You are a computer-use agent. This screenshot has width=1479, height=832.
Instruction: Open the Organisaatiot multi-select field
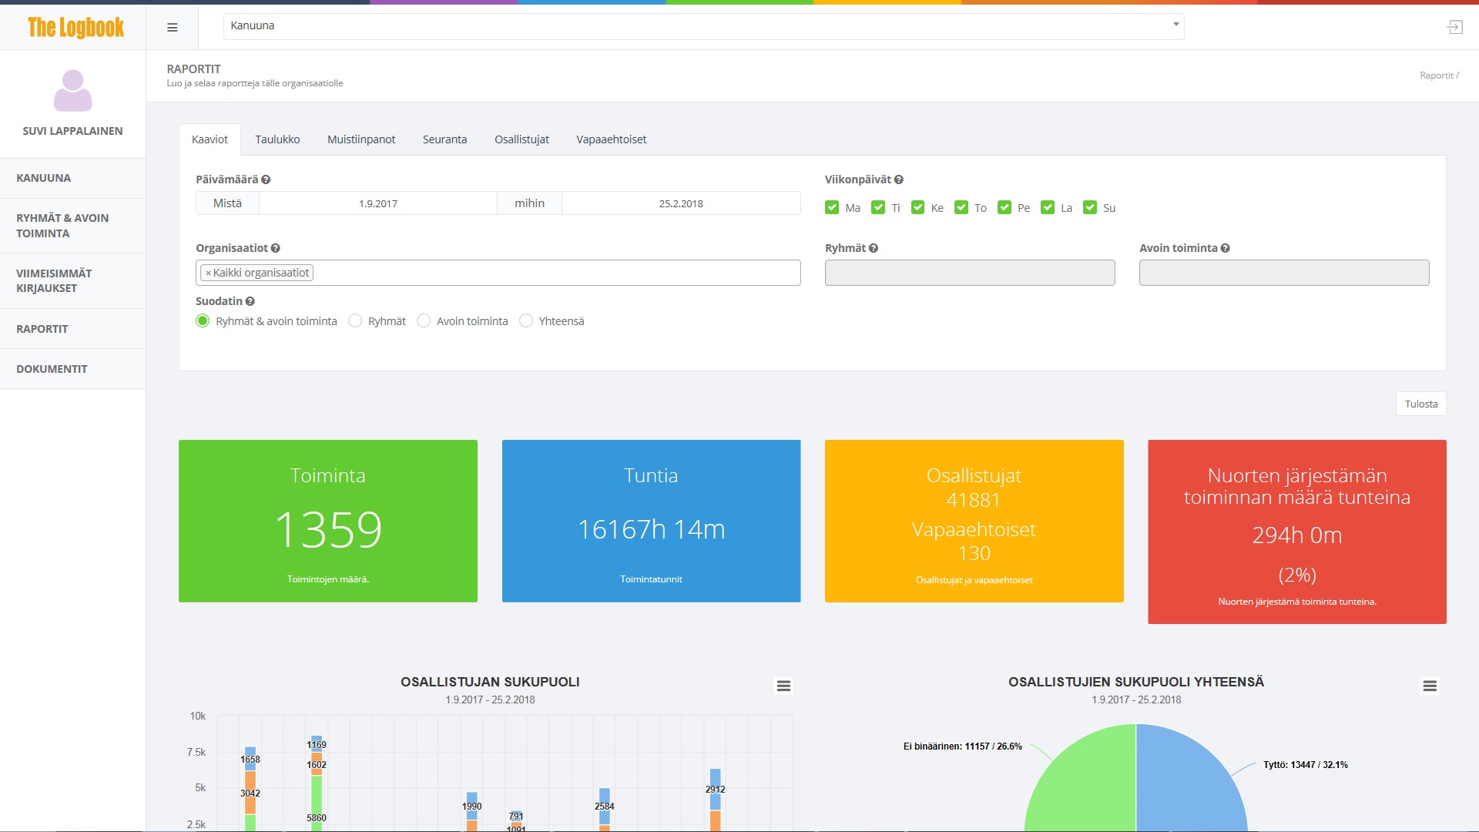click(x=498, y=273)
